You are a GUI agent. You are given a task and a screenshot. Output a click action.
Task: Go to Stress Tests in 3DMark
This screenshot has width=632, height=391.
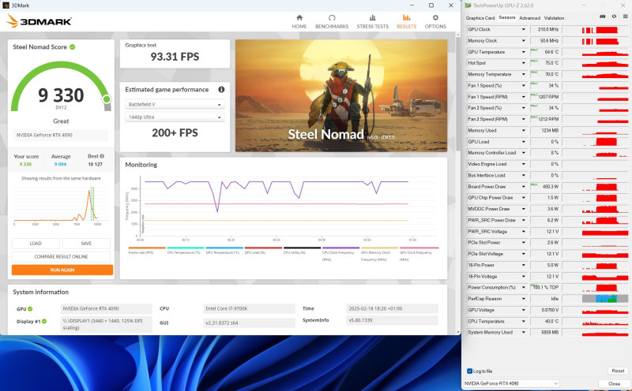pyautogui.click(x=372, y=22)
